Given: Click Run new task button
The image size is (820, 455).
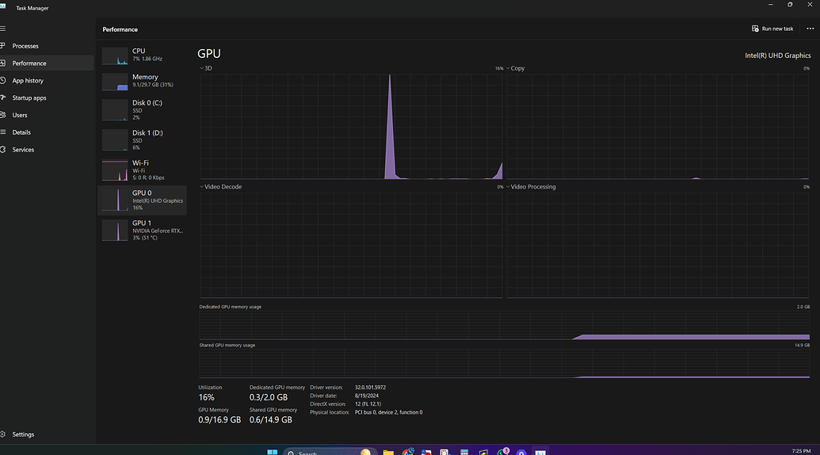Looking at the screenshot, I should pyautogui.click(x=772, y=29).
